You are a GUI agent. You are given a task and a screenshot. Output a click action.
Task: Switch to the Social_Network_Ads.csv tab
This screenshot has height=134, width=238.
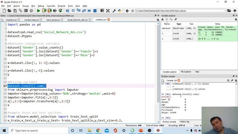point(78,20)
